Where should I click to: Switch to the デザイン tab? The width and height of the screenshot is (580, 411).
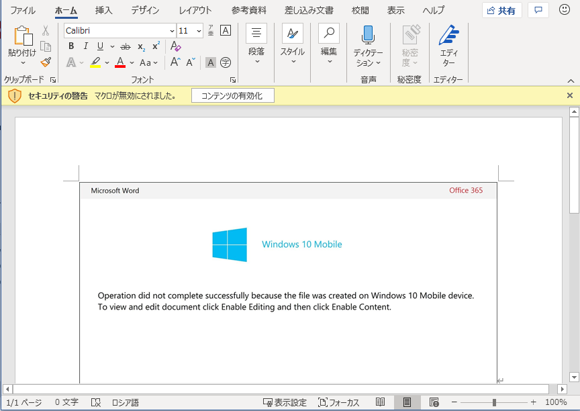[145, 10]
